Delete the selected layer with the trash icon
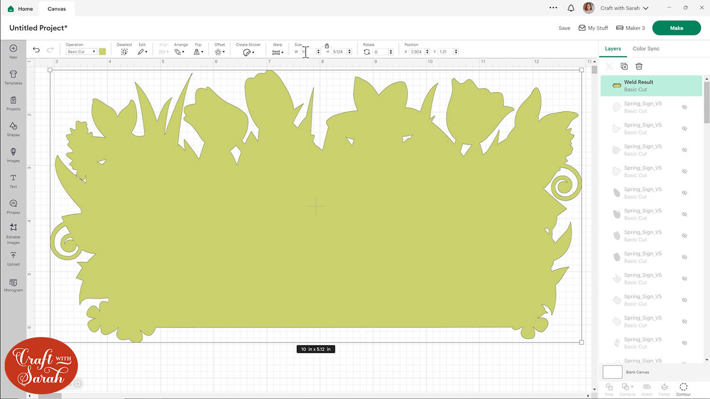 (x=639, y=66)
